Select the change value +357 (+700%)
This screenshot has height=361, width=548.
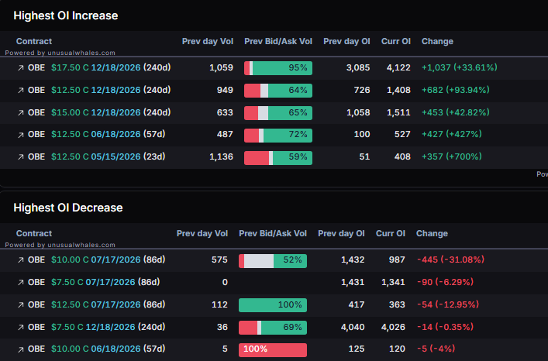pyautogui.click(x=452, y=156)
